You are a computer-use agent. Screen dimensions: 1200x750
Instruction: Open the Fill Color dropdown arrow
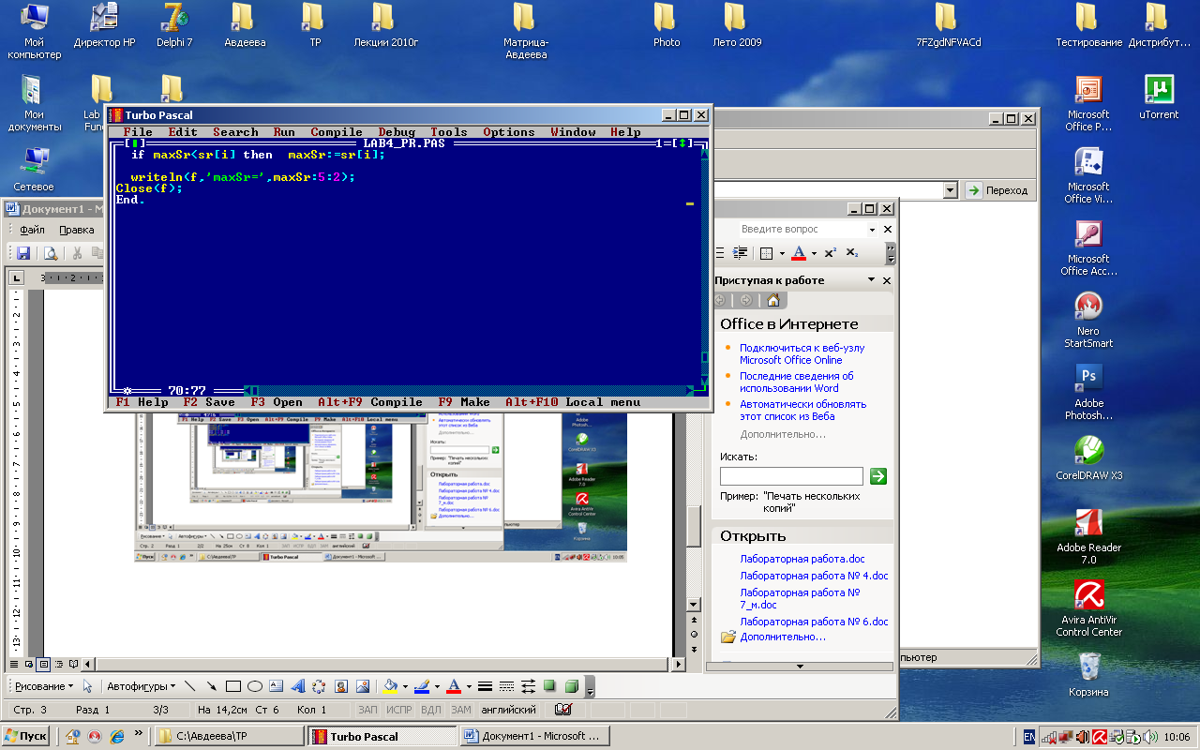click(x=405, y=686)
